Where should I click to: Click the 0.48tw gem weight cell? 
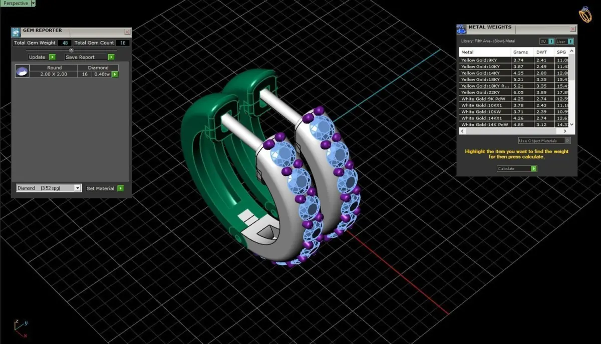coord(102,74)
